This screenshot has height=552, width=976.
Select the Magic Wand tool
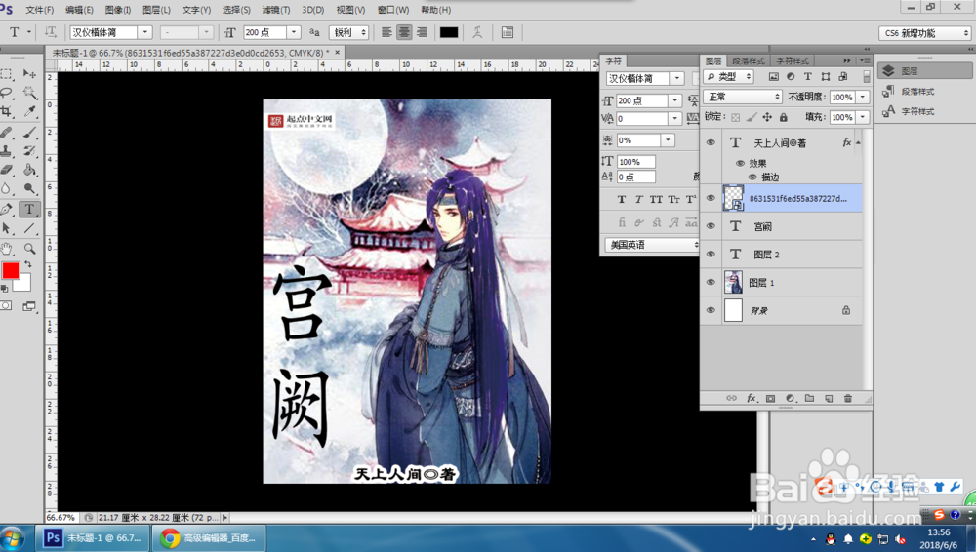tap(29, 93)
